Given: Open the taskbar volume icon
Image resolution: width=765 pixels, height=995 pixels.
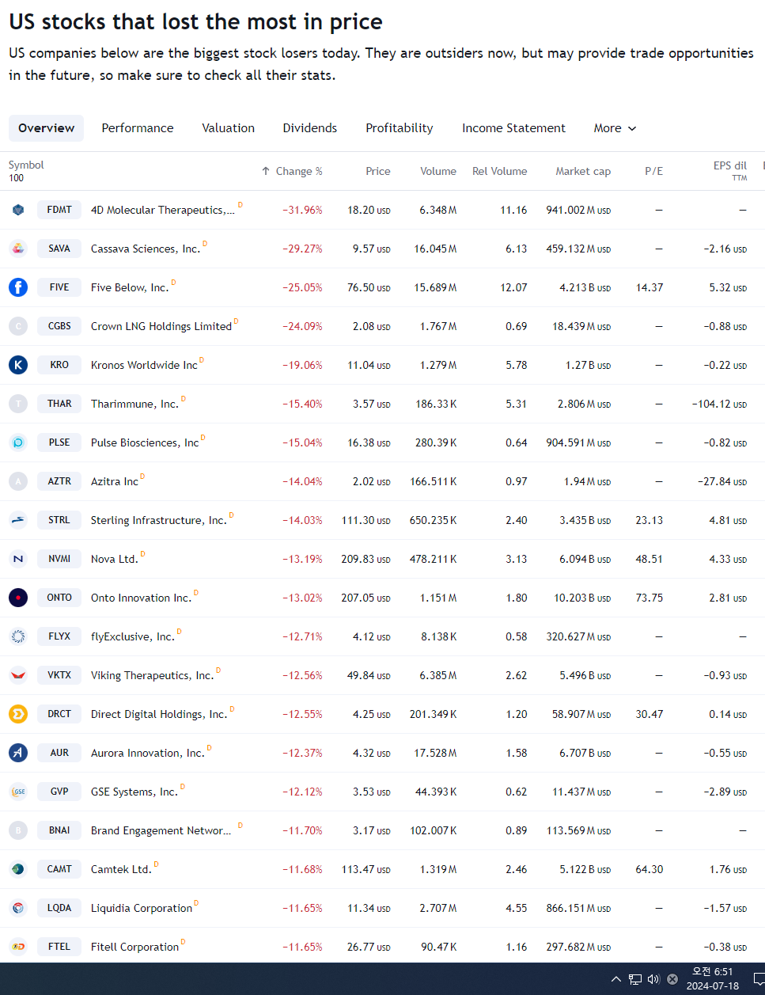Looking at the screenshot, I should pos(653,979).
